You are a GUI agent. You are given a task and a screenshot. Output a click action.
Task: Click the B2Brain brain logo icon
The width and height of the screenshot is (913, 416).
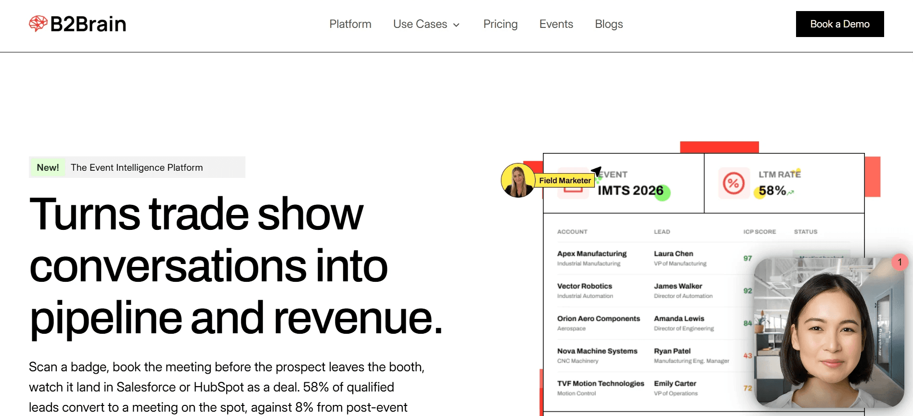[38, 24]
